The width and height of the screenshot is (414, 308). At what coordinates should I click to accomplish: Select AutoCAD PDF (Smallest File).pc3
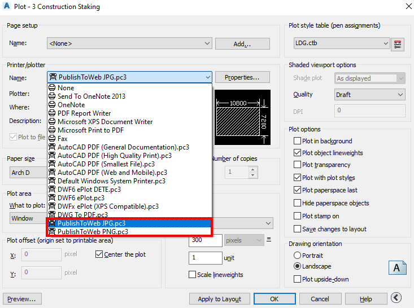pyautogui.click(x=130, y=164)
